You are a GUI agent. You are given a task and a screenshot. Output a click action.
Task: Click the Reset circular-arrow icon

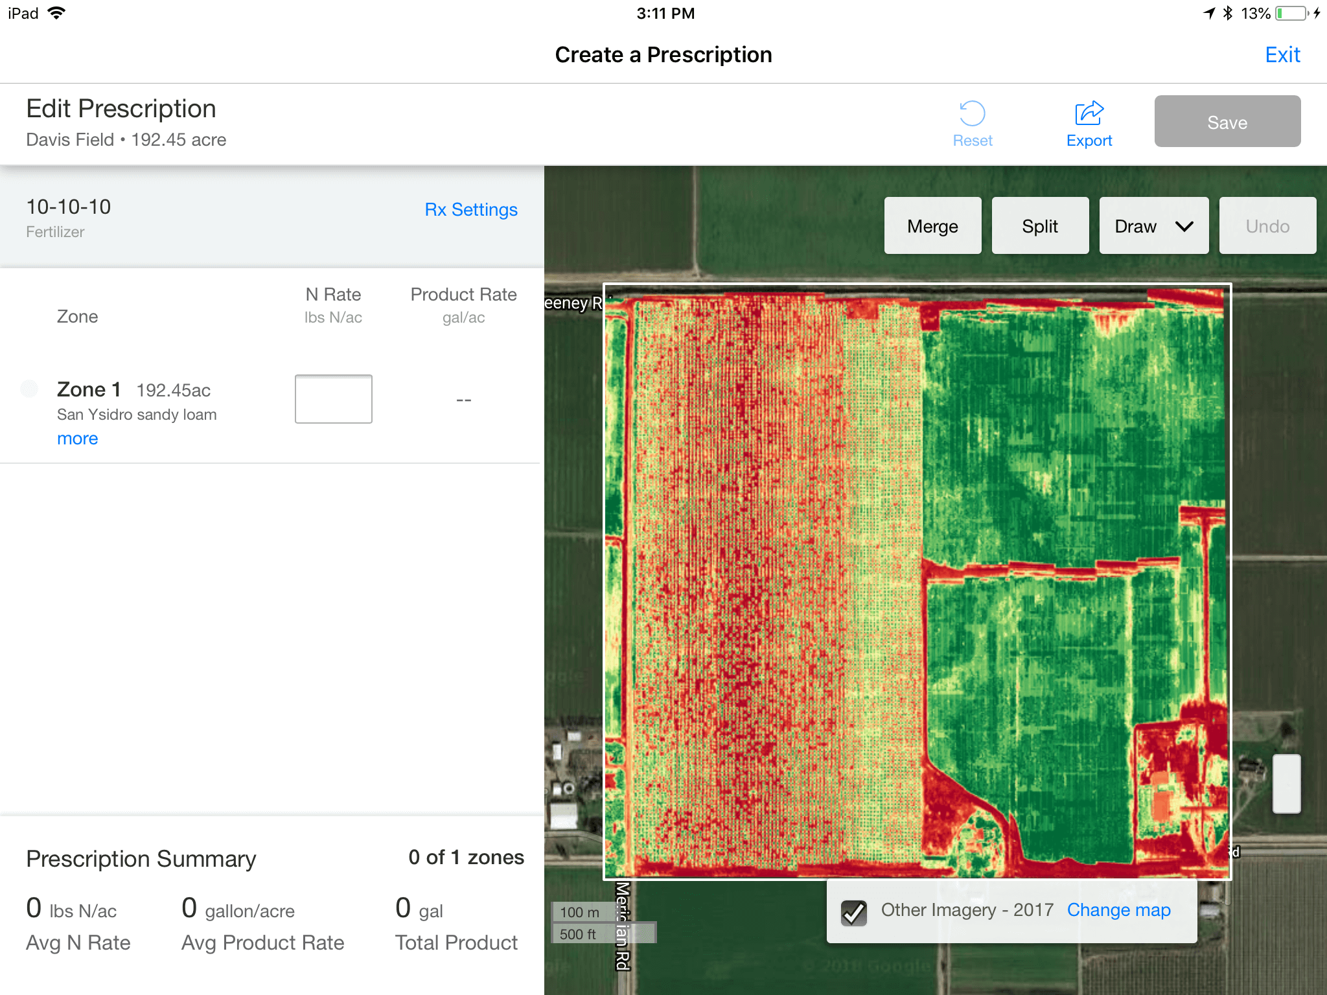coord(972,115)
